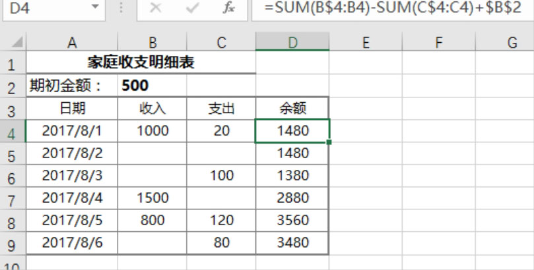Select income cell 1000

pyautogui.click(x=152, y=131)
